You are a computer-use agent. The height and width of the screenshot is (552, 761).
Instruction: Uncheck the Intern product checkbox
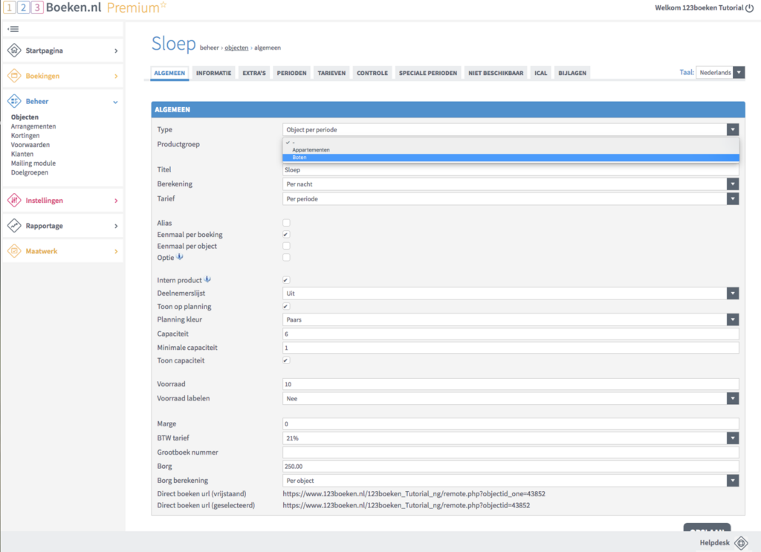[x=286, y=280]
